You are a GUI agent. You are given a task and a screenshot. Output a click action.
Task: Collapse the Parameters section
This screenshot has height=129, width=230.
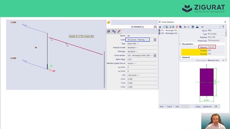coord(180,44)
